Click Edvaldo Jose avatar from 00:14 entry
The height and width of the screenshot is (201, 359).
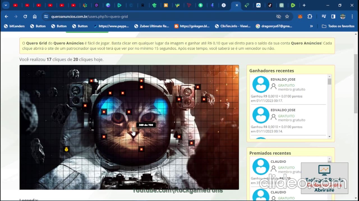point(261,115)
